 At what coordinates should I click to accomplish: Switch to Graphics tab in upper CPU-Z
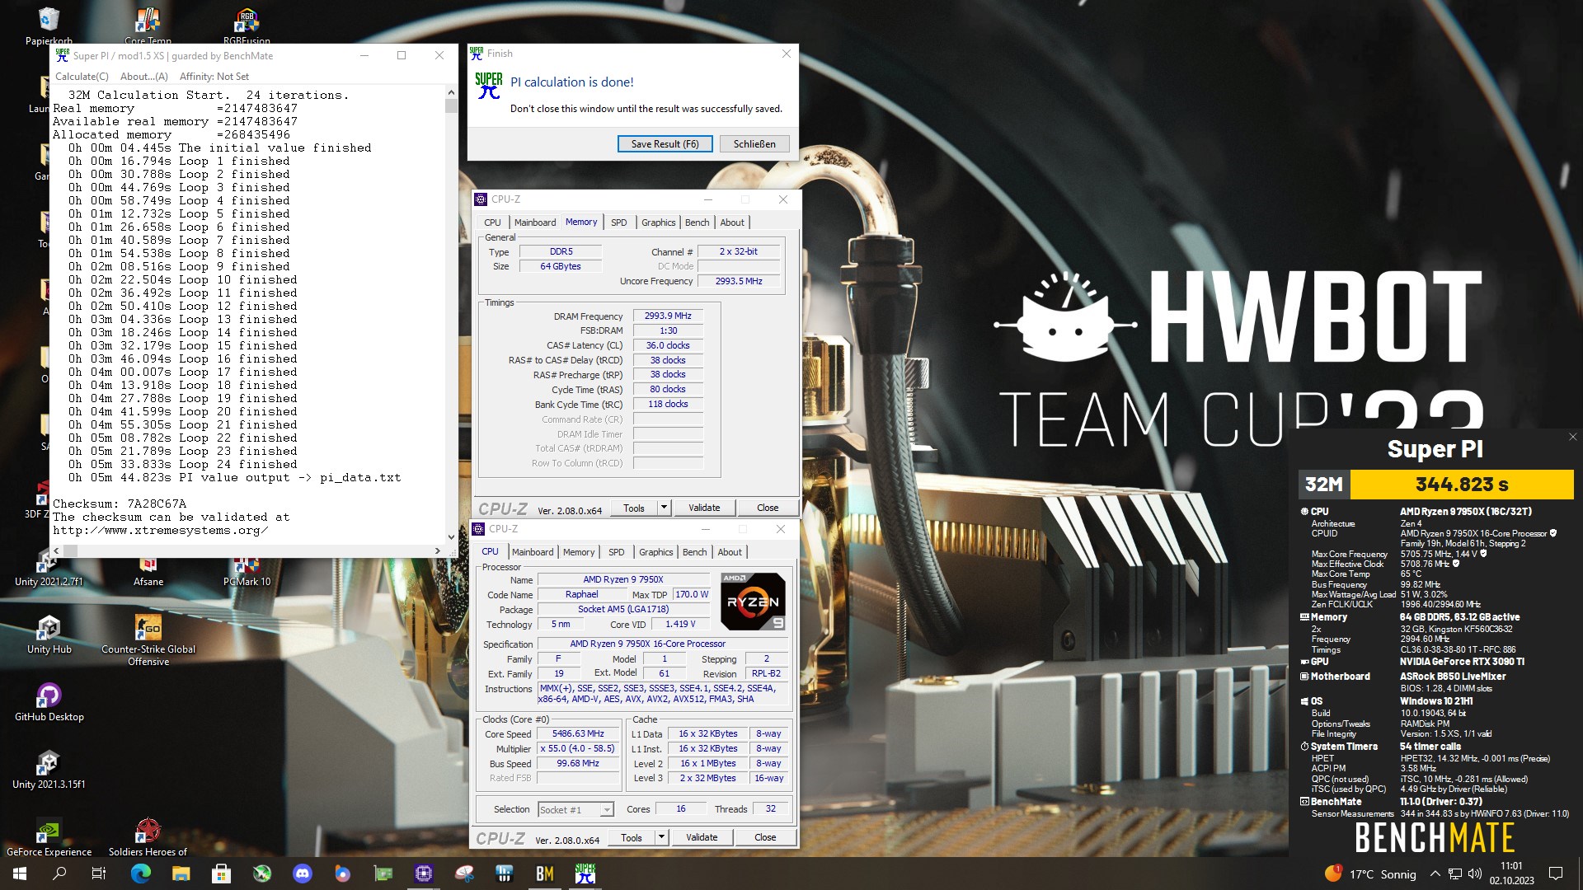coord(658,222)
